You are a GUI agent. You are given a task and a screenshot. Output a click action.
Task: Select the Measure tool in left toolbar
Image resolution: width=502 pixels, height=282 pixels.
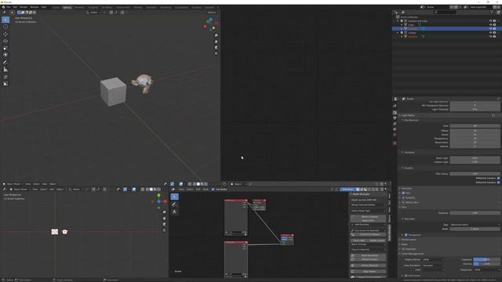coord(5,70)
